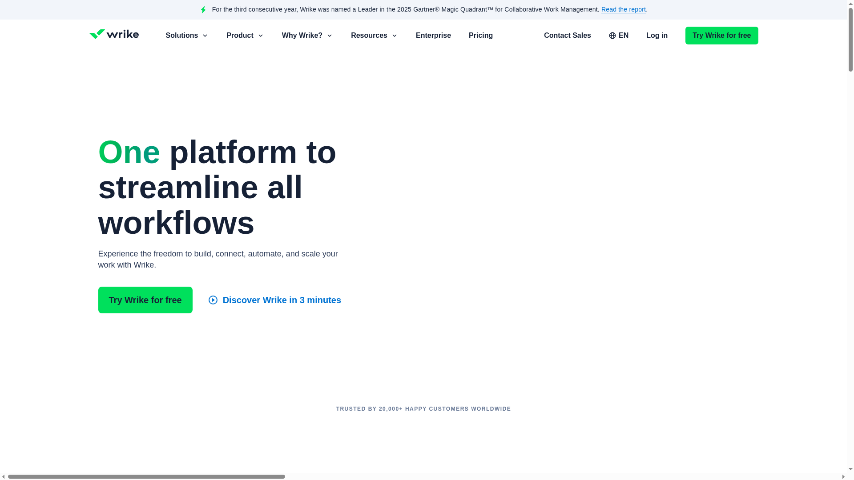854x480 pixels.
Task: Open the Why Wrike? dropdown
Action: coord(307,35)
